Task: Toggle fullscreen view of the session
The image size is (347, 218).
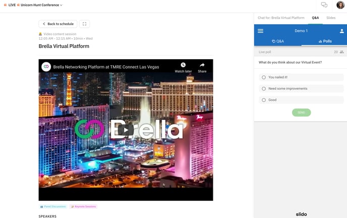Action: (x=84, y=24)
